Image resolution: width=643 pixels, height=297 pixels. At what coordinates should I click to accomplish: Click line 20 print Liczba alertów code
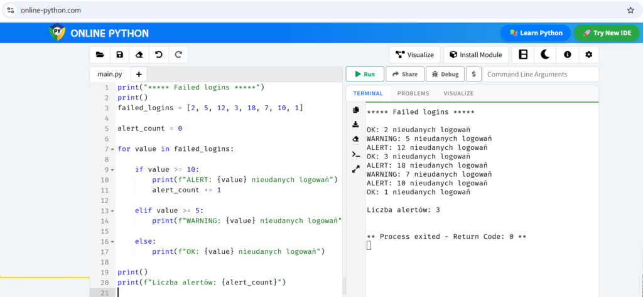click(x=202, y=282)
